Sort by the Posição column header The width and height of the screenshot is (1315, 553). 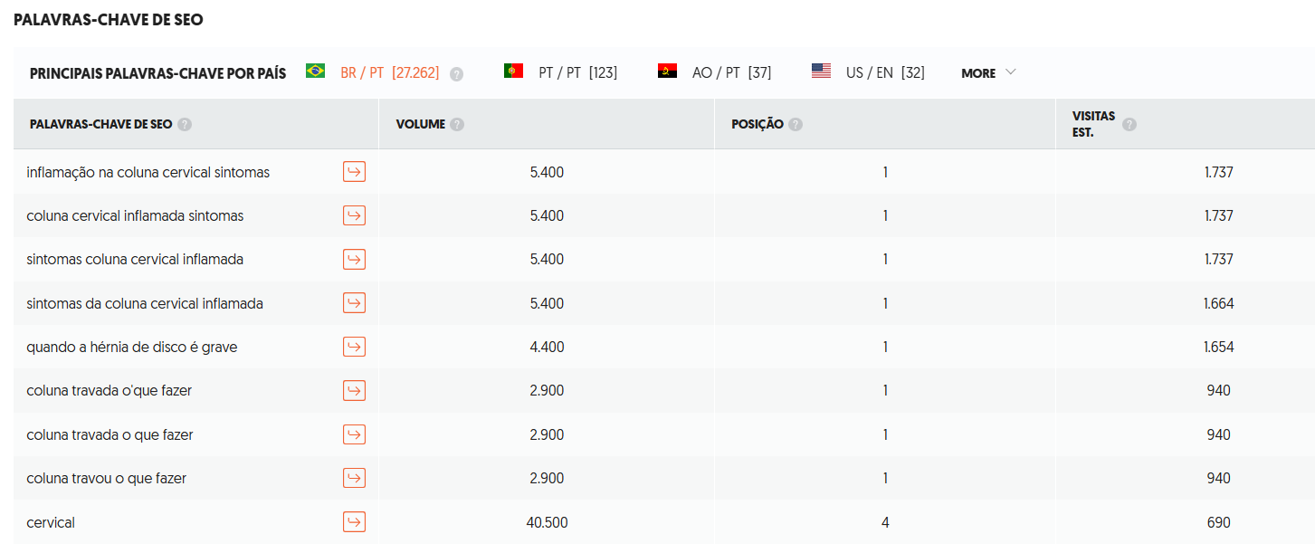pyautogui.click(x=757, y=124)
